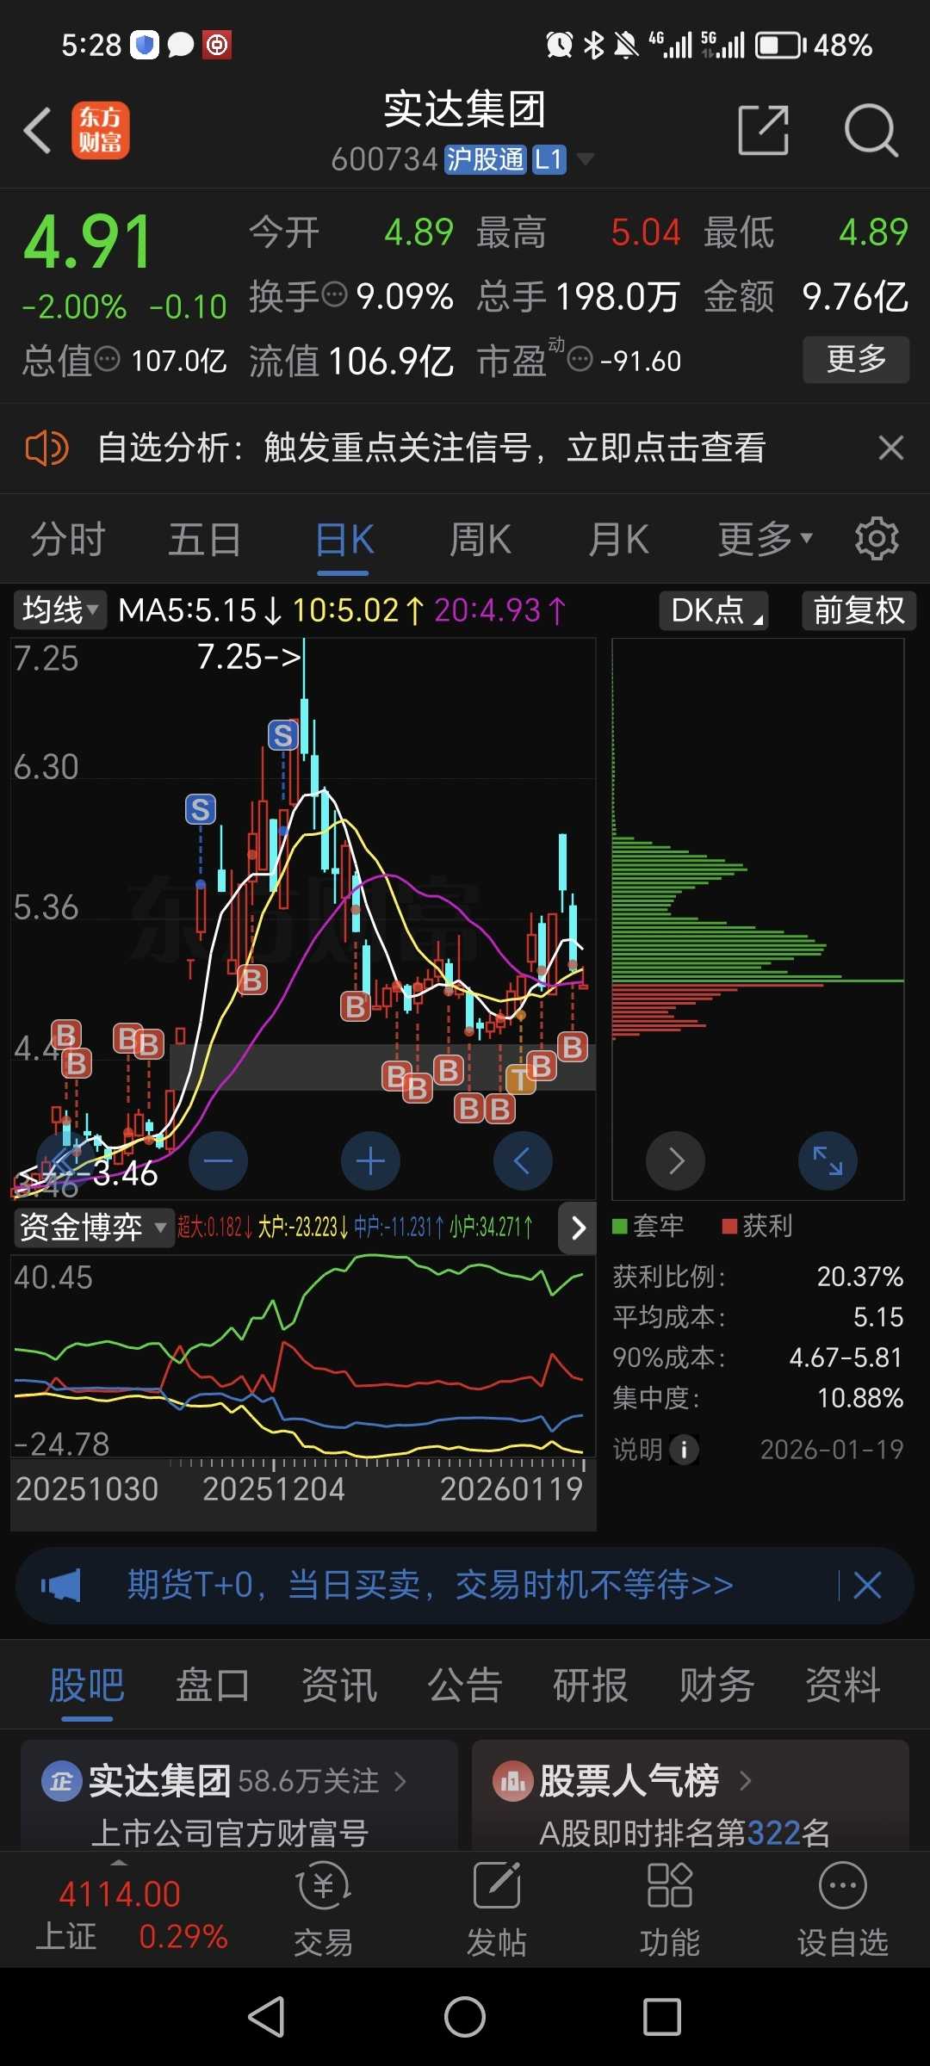
Task: Expand chip distribution to full screen
Action: (x=828, y=1160)
